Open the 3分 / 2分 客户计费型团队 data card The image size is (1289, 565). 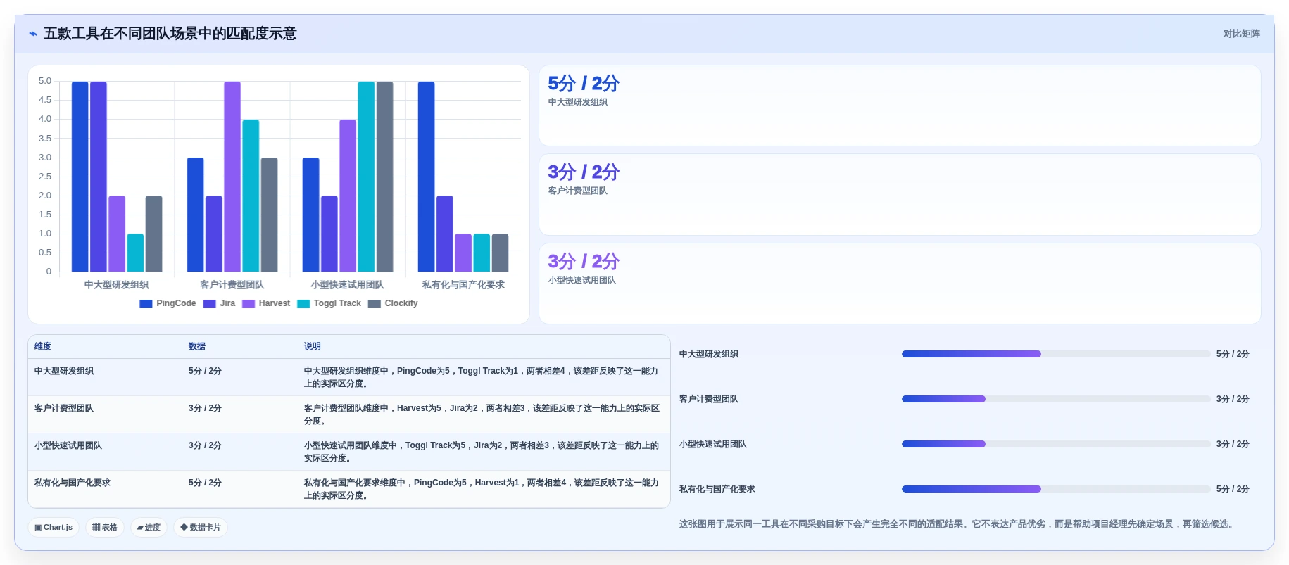pyautogui.click(x=900, y=195)
